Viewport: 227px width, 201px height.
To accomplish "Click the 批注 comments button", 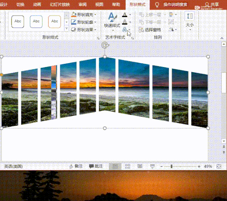I will pos(96,166).
